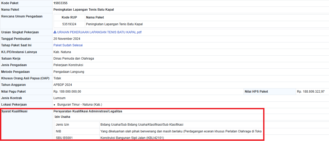This screenshot has height=141, width=329.
Task: Select the creation date 20 November 2024
Action: pyautogui.click(x=67, y=39)
